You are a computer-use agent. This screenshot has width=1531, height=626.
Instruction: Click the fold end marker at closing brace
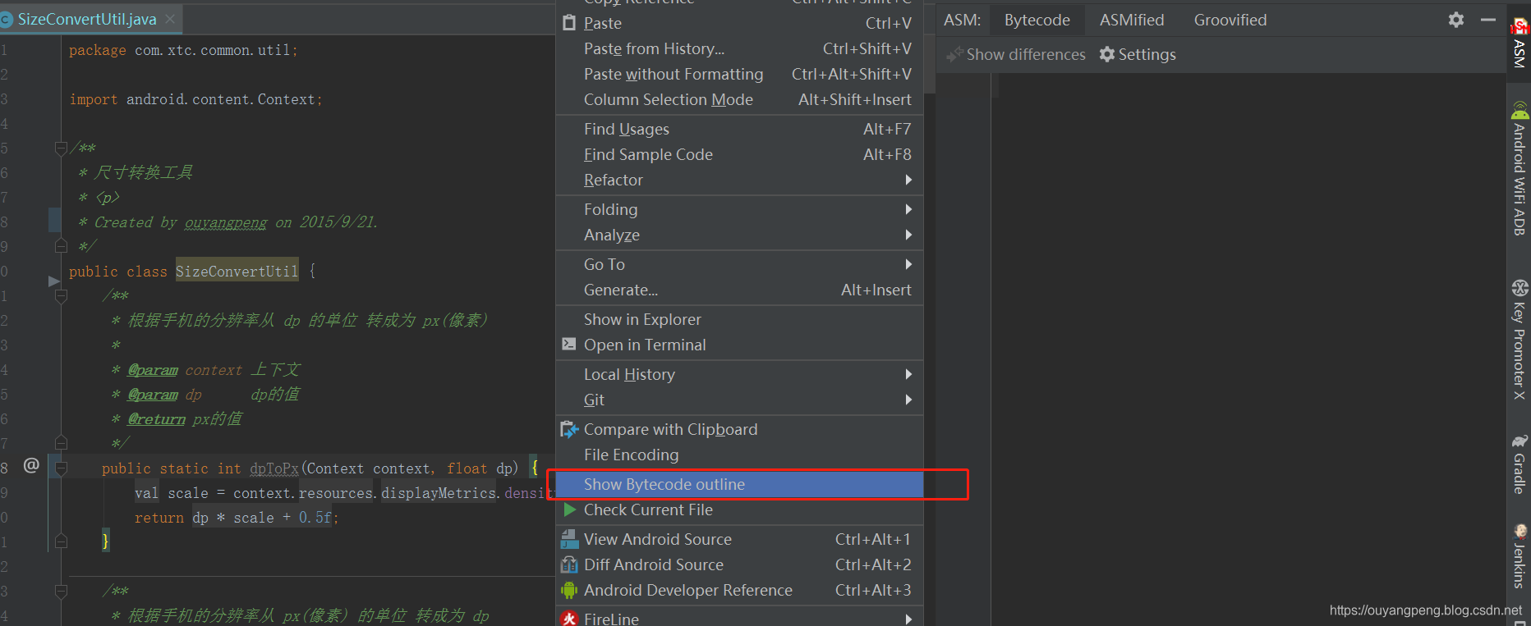[61, 541]
